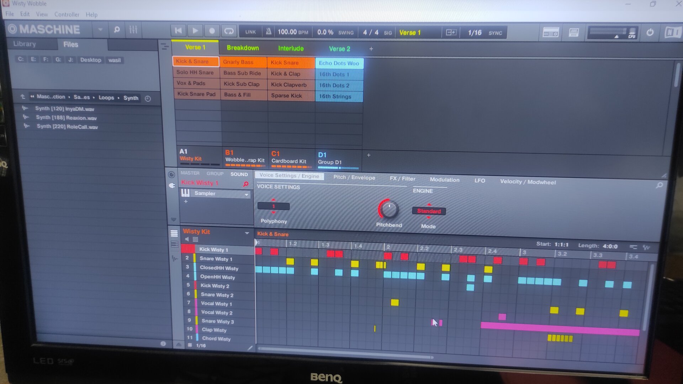Select the C: drive shortcut
The width and height of the screenshot is (683, 384).
21,59
